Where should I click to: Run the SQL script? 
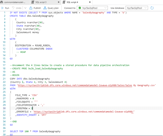(5, 8)
